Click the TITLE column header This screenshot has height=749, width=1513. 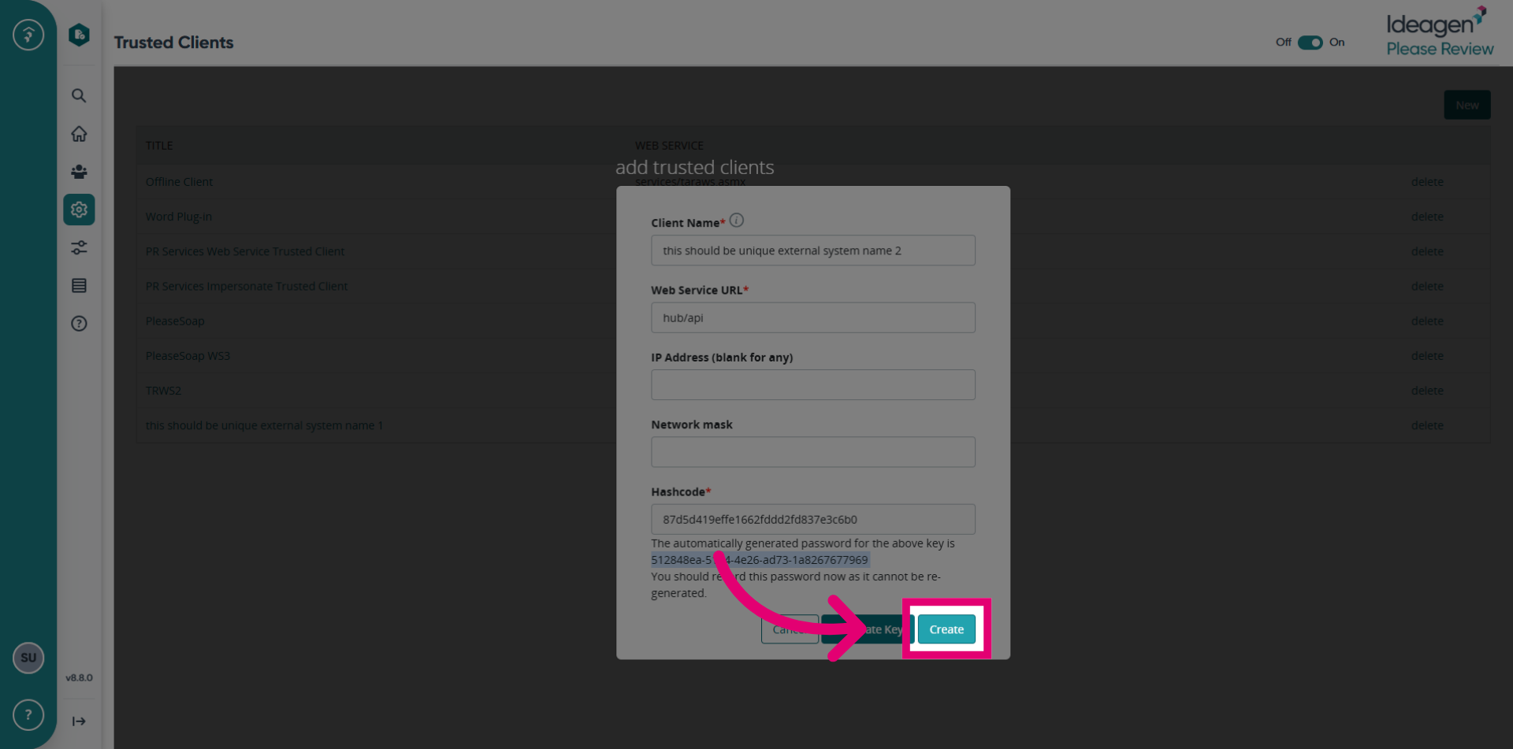click(159, 146)
